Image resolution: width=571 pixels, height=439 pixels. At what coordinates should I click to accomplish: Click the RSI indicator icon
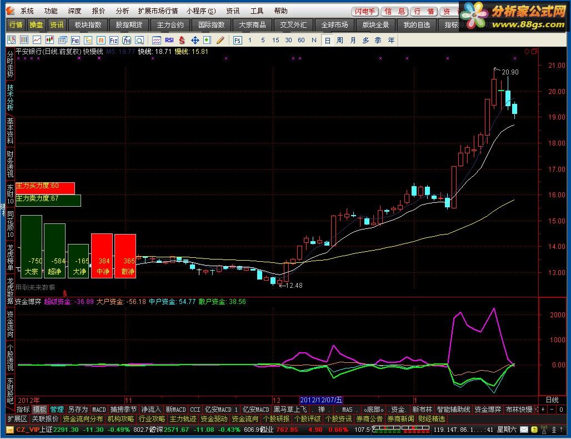[x=169, y=40]
